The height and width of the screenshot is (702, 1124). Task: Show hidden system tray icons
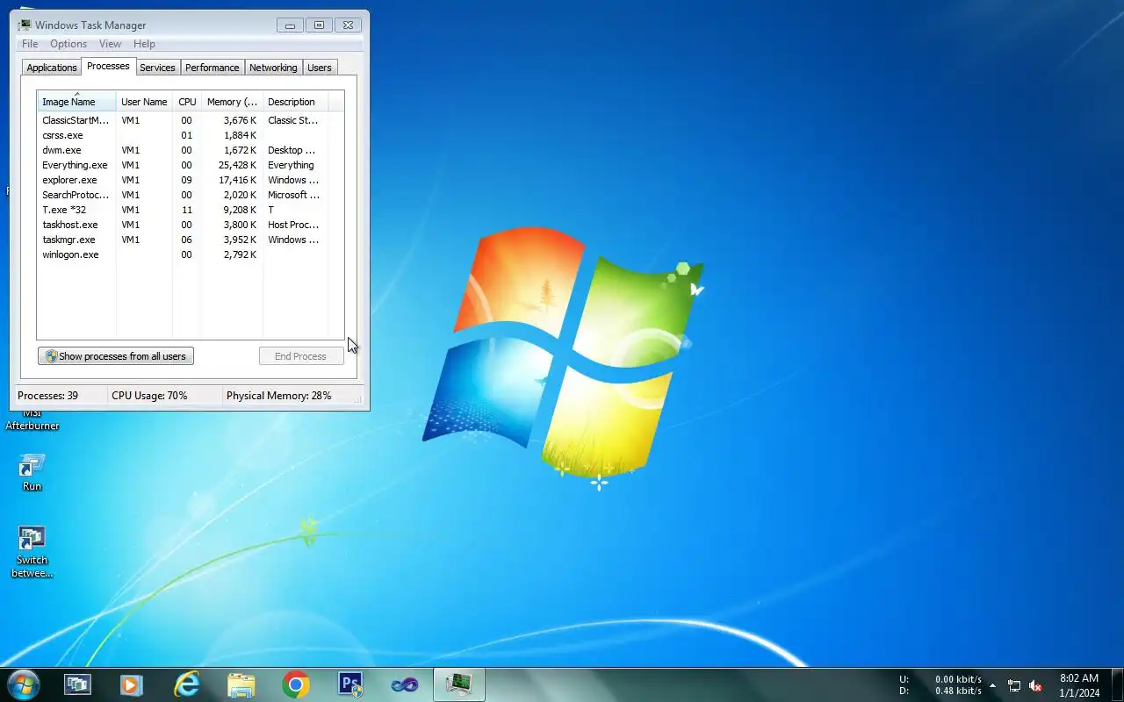pos(993,685)
